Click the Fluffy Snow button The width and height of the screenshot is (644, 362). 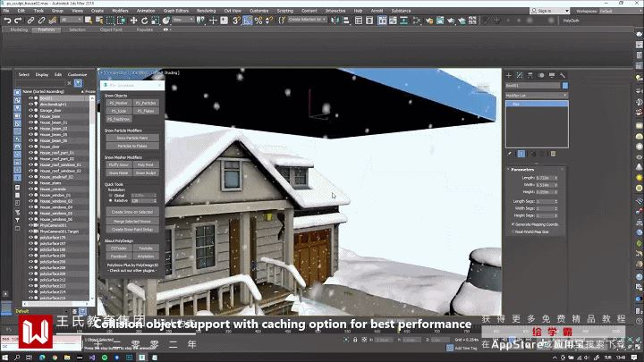pyautogui.click(x=119, y=165)
